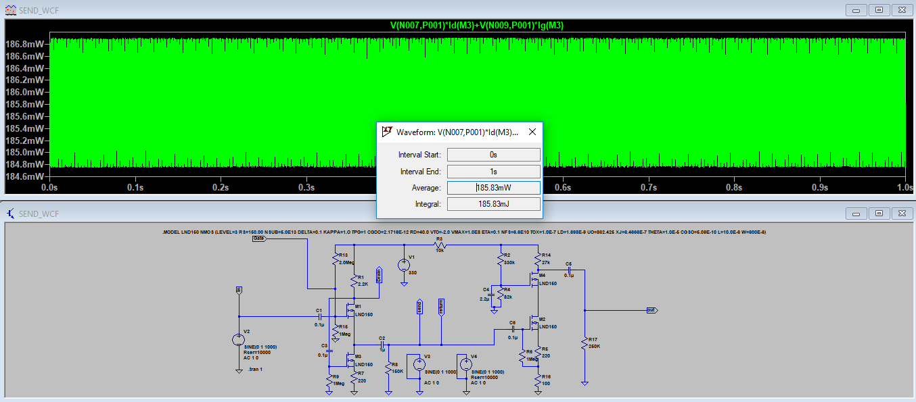Click the V4 sine source symbol
The height and width of the screenshot is (402, 916).
[466, 365]
